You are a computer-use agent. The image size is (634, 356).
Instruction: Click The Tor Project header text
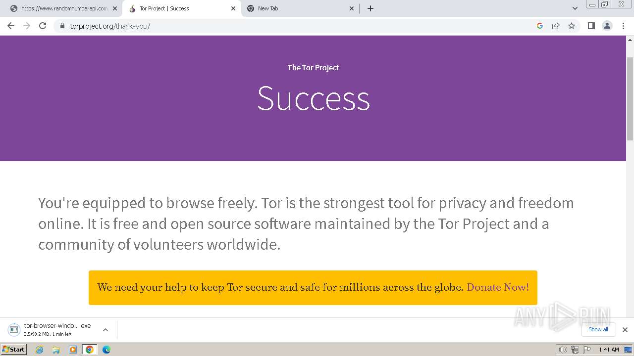coord(313,68)
